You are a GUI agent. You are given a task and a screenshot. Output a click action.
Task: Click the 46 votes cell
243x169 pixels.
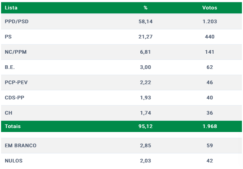210,82
